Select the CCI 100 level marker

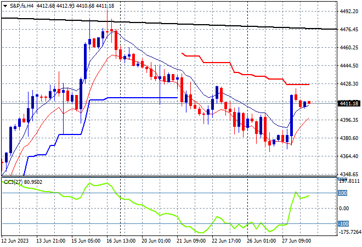tap(342, 193)
